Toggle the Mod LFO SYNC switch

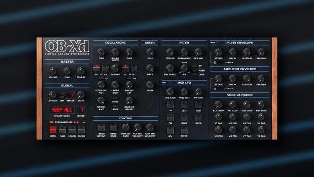pyautogui.click(x=170, y=83)
